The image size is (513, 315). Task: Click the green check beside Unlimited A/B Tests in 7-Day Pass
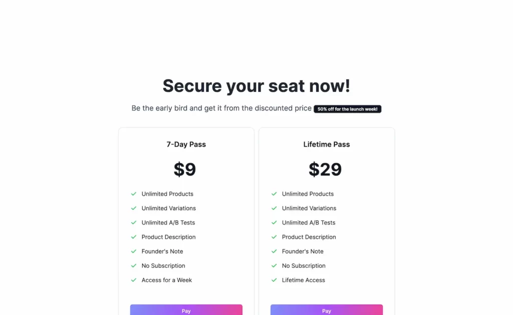coord(134,222)
